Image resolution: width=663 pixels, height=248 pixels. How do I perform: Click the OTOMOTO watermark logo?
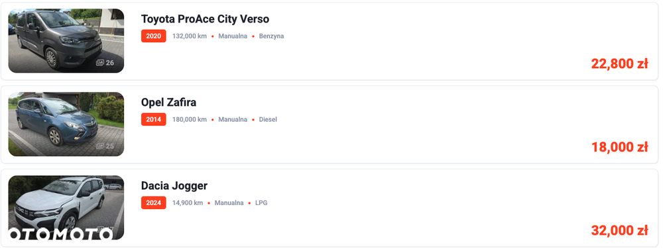tap(60, 234)
